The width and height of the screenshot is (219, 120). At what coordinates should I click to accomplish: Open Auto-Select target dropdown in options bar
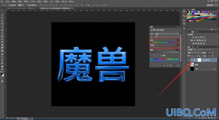[21, 5]
